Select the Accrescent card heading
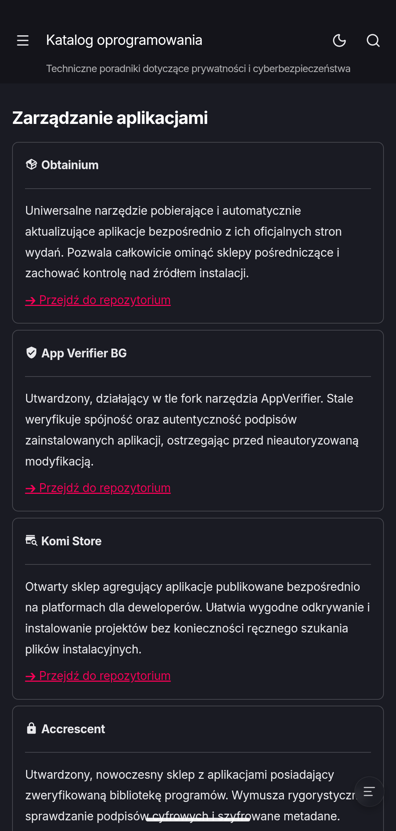Viewport: 396px width, 831px height. pyautogui.click(x=73, y=729)
